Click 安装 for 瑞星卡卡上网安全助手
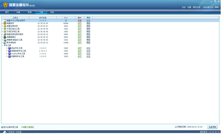The image size is (222, 134). (x=80, y=21)
